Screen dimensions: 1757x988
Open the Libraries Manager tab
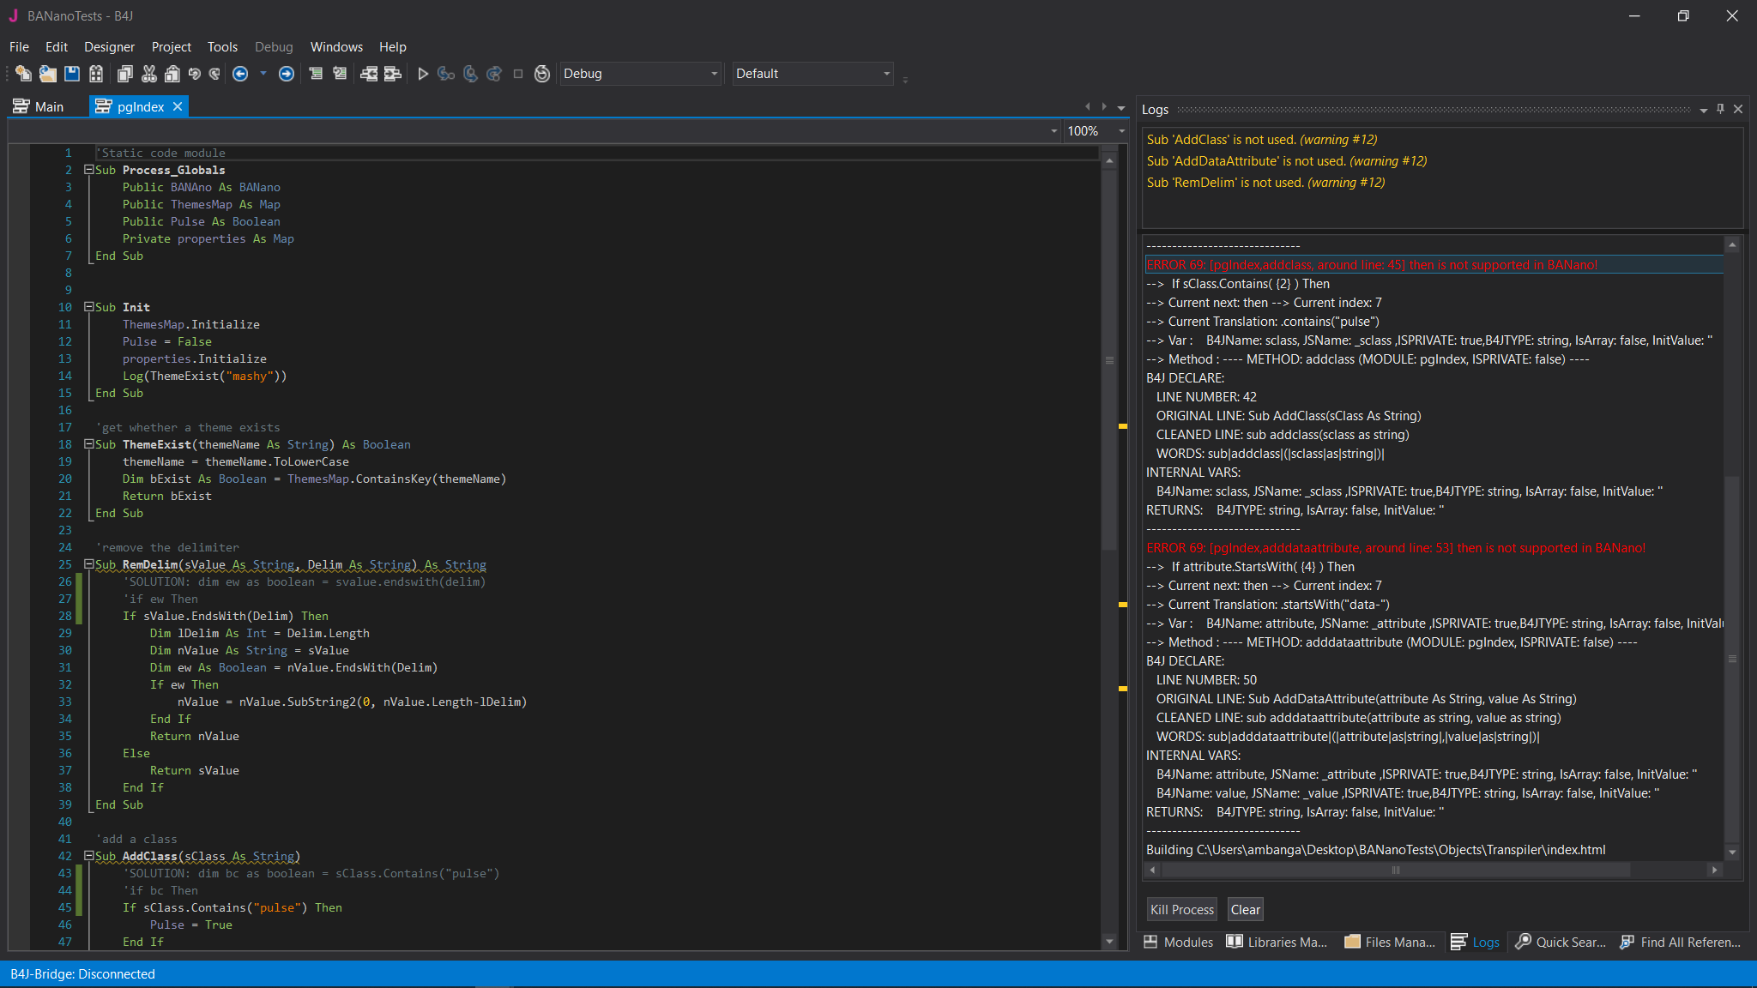pyautogui.click(x=1277, y=942)
